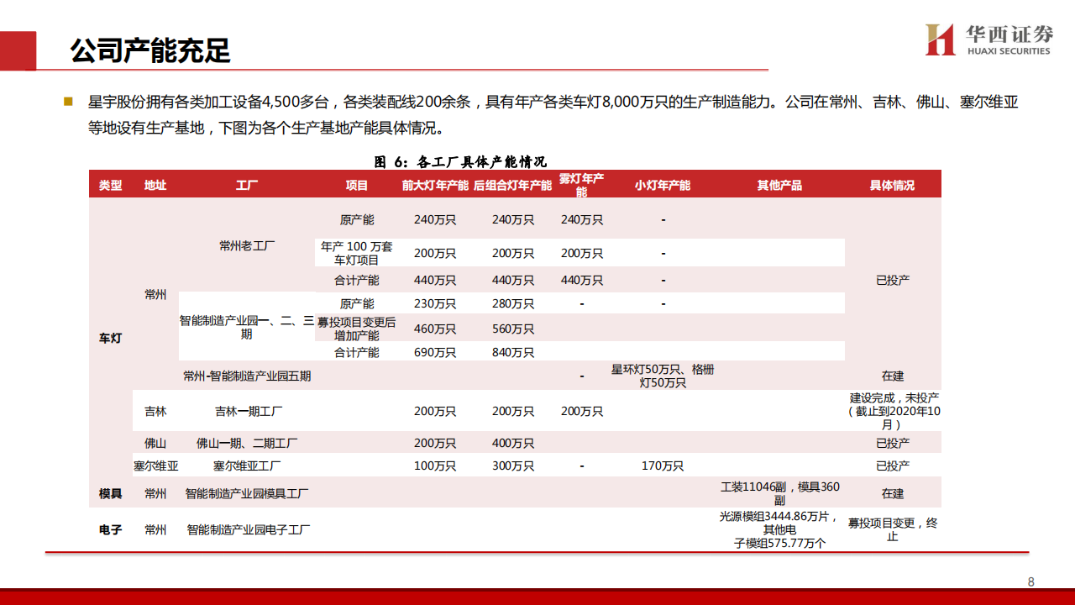
Task: Click the 300万只 value in 塞尔维亚 row
Action: pyautogui.click(x=512, y=466)
